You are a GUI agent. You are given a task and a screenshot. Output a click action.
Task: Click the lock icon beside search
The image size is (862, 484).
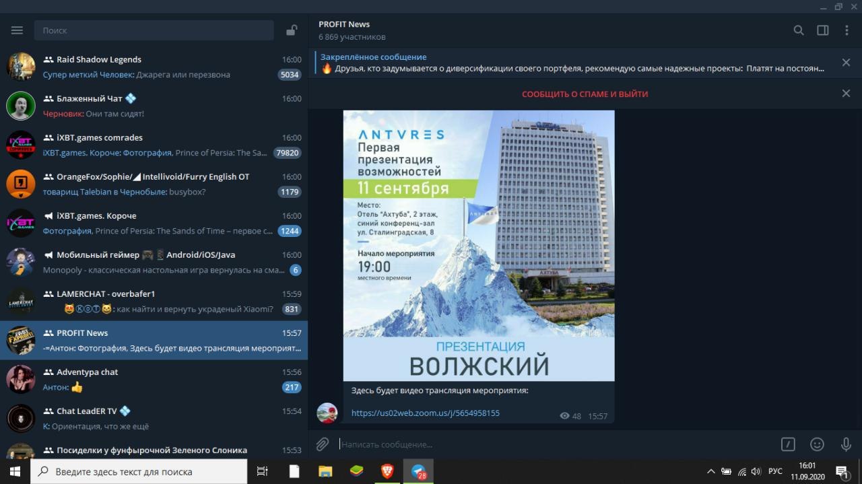(292, 30)
